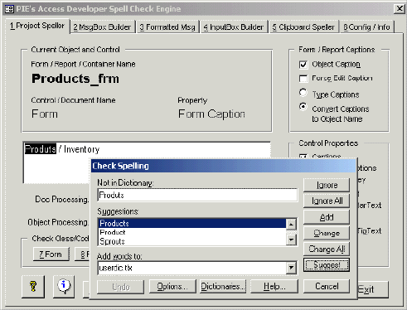Image resolution: width=407 pixels, height=310 pixels.
Task: Click the Inventory text in caption box
Action: pyautogui.click(x=81, y=149)
